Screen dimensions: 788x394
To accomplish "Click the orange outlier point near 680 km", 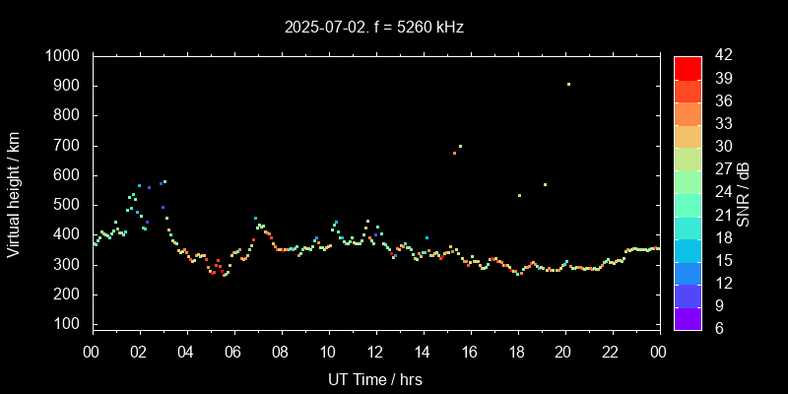I will [x=454, y=154].
